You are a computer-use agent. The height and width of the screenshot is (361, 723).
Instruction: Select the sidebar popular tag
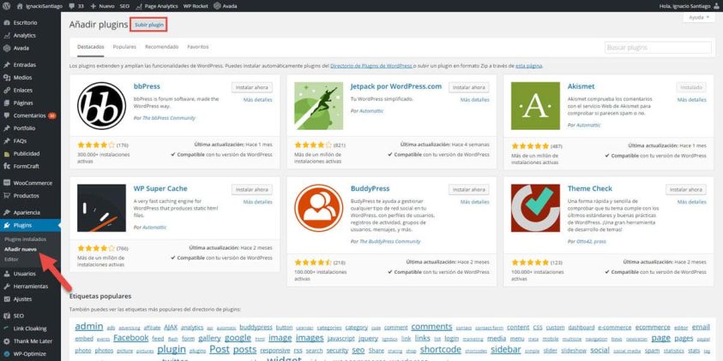[506, 350]
